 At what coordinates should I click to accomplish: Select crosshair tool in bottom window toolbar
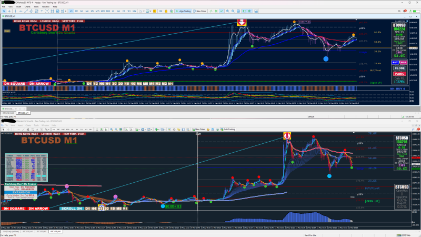click(x=8, y=129)
